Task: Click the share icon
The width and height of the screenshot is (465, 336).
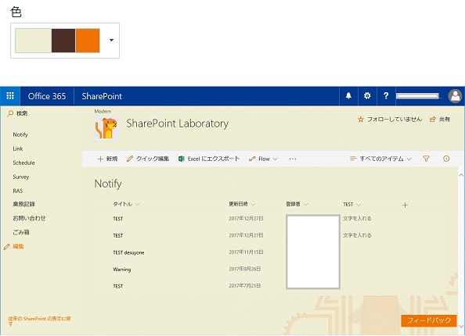Action: pyautogui.click(x=432, y=120)
